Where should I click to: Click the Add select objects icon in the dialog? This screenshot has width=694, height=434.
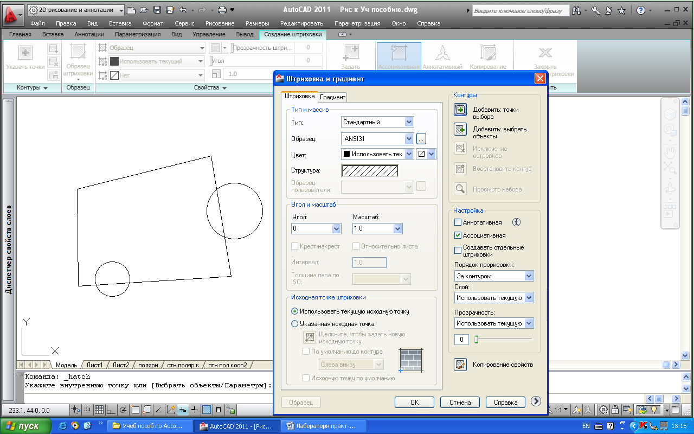[460, 129]
